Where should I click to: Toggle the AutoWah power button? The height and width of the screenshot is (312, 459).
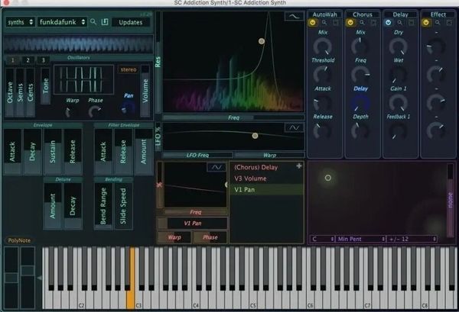313,22
